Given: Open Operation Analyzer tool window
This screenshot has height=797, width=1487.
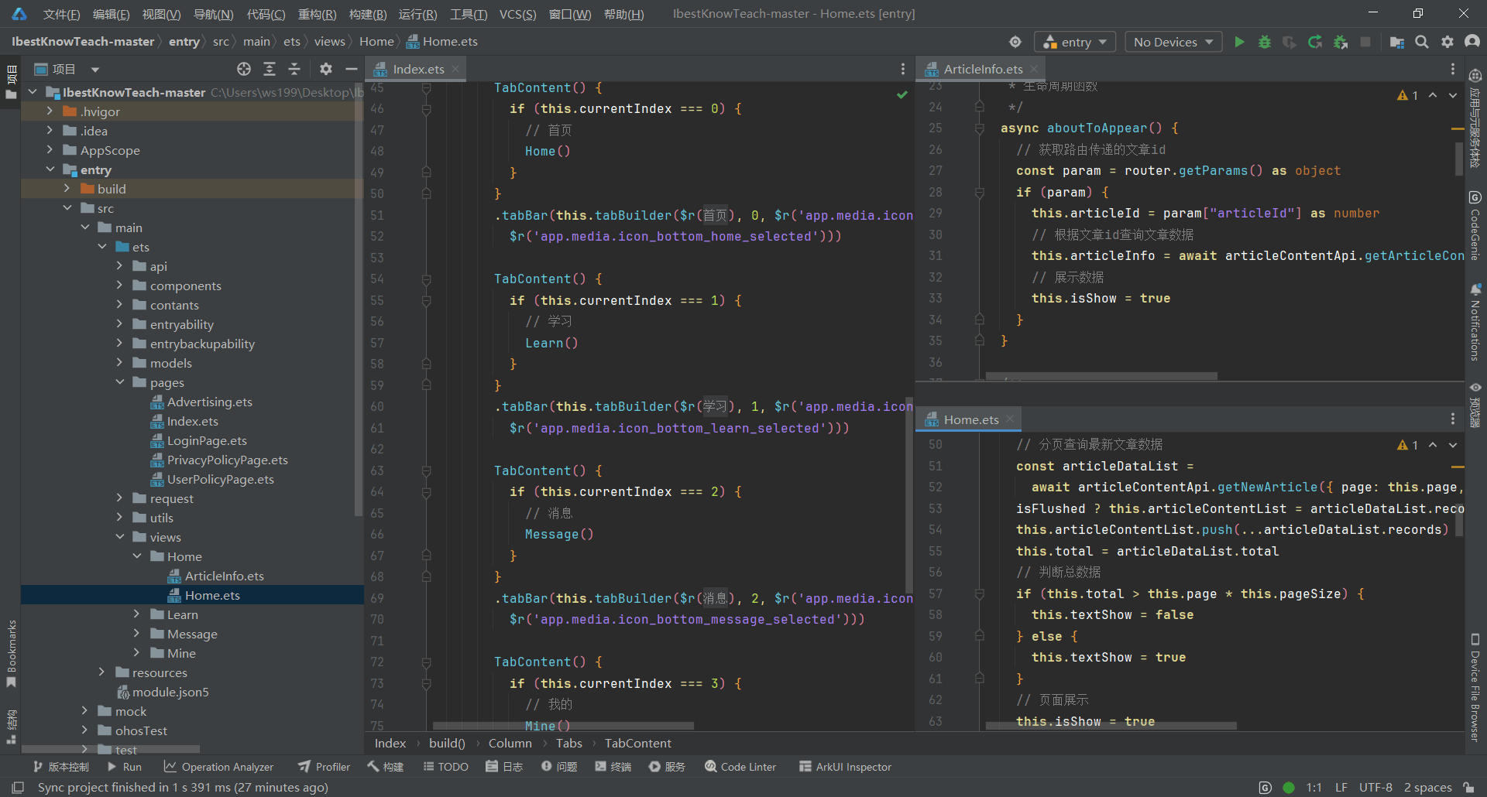Looking at the screenshot, I should (x=218, y=767).
